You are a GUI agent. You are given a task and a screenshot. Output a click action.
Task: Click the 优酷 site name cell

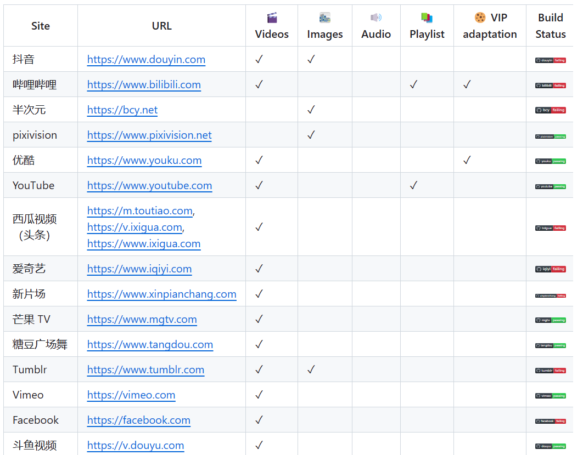[41, 160]
